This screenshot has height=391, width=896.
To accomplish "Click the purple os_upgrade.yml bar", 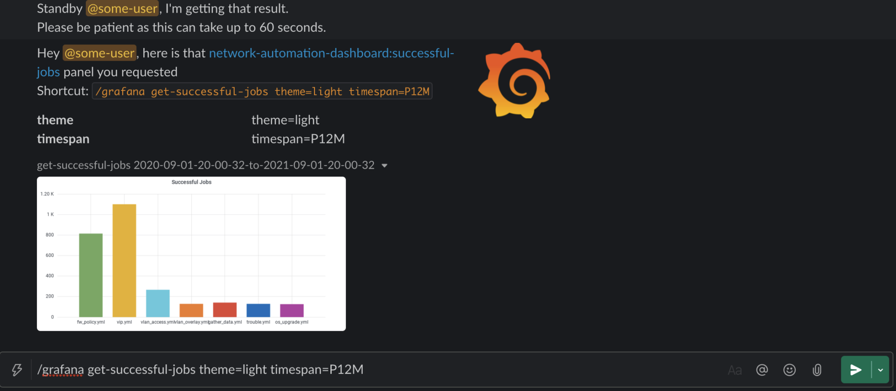I will pyautogui.click(x=292, y=310).
